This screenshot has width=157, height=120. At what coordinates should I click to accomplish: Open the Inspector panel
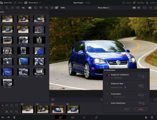tap(152, 3)
